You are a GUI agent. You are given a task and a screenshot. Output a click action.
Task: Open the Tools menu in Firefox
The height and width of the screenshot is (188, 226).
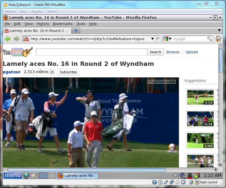[x=81, y=24]
